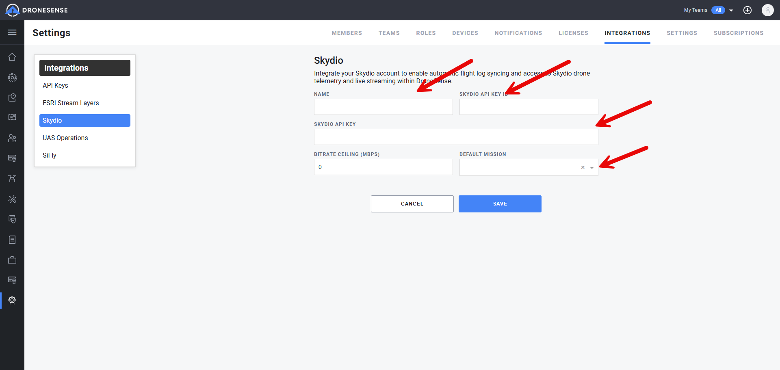Focus the Bitrate Ceiling (Mbps) field
The width and height of the screenshot is (780, 370).
[x=383, y=167]
